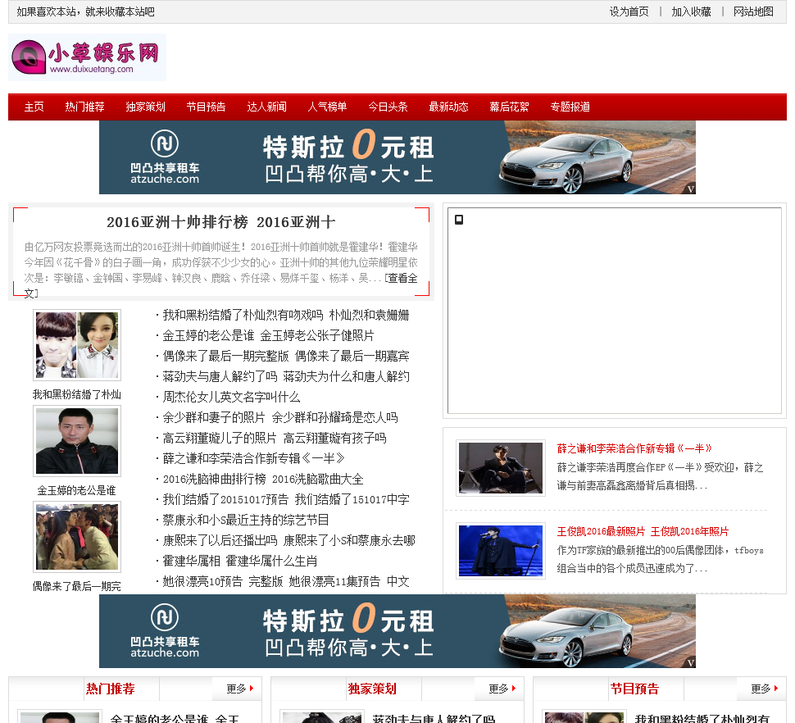Image resolution: width=795 pixels, height=723 pixels.
Task: Open article 蔡康永和小S最近主持的综艺节目
Action: (x=246, y=520)
